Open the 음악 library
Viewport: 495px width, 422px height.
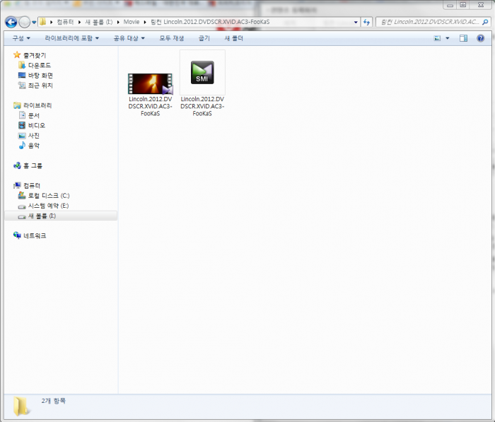click(x=33, y=145)
